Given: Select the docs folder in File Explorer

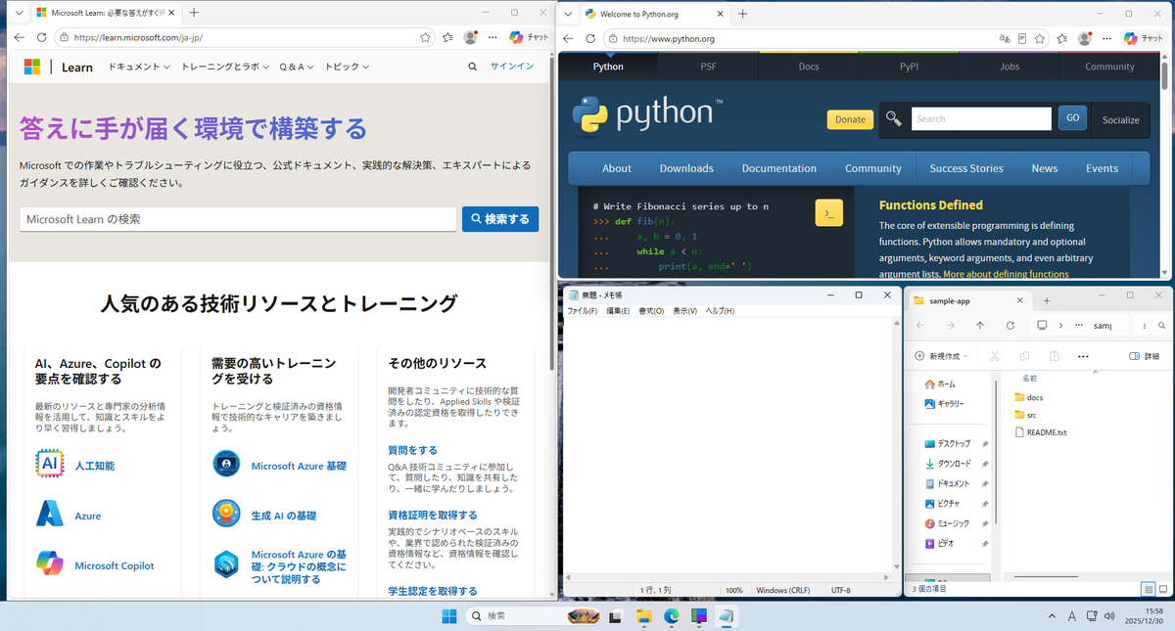Looking at the screenshot, I should pos(1028,397).
